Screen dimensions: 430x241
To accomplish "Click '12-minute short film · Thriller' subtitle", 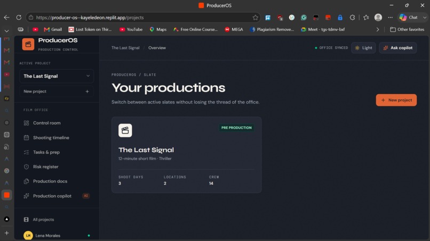I will click(x=145, y=159).
